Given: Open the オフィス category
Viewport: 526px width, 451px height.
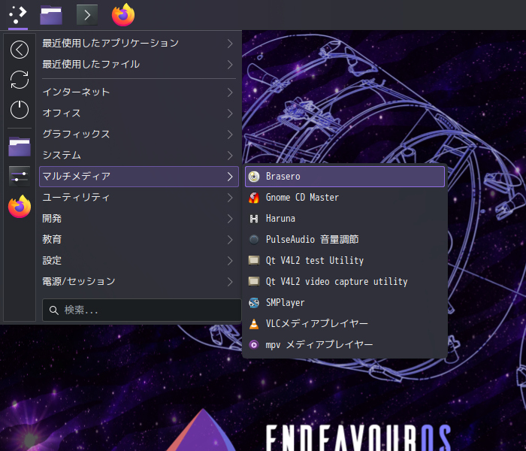Looking at the screenshot, I should (x=139, y=114).
